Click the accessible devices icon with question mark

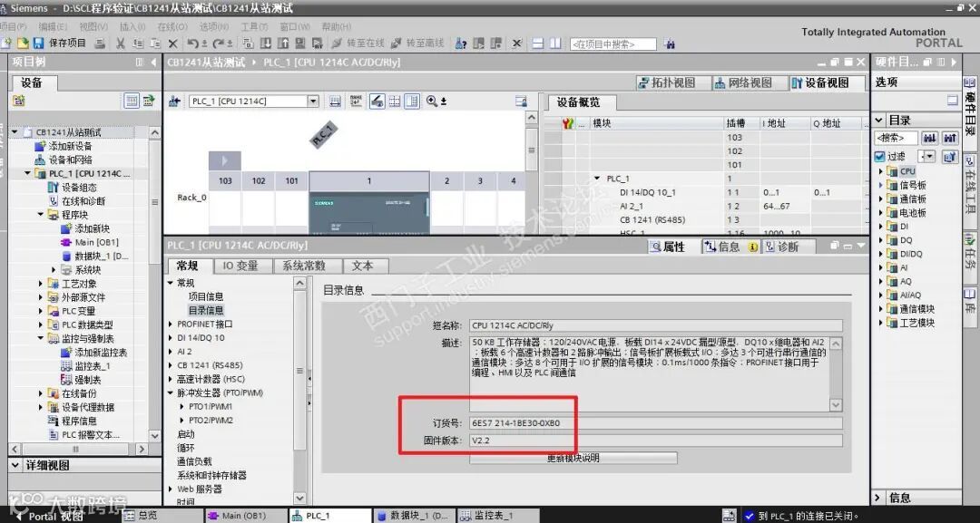coord(461,44)
